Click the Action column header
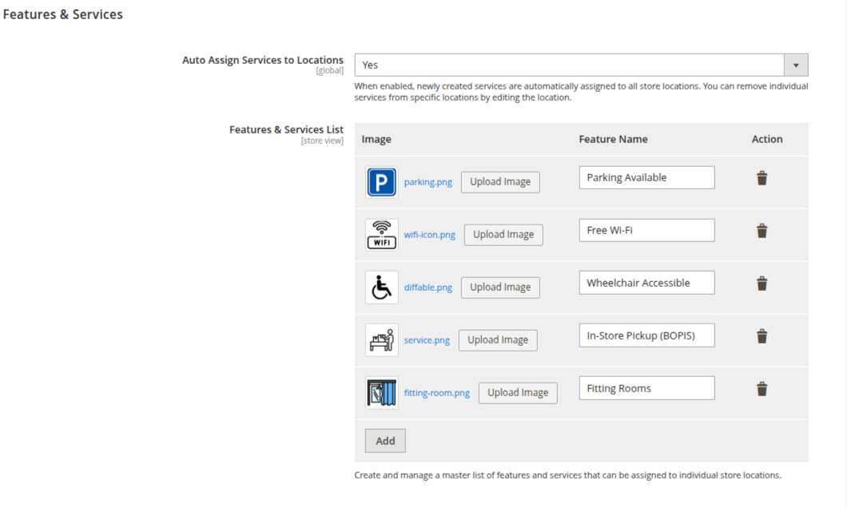The width and height of the screenshot is (847, 508). tap(767, 139)
